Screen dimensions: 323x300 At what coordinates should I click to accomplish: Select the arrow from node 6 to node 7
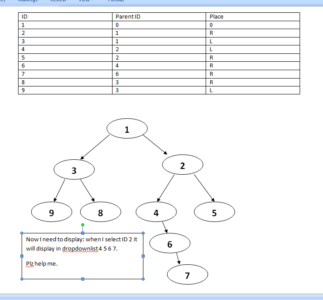[178, 259]
